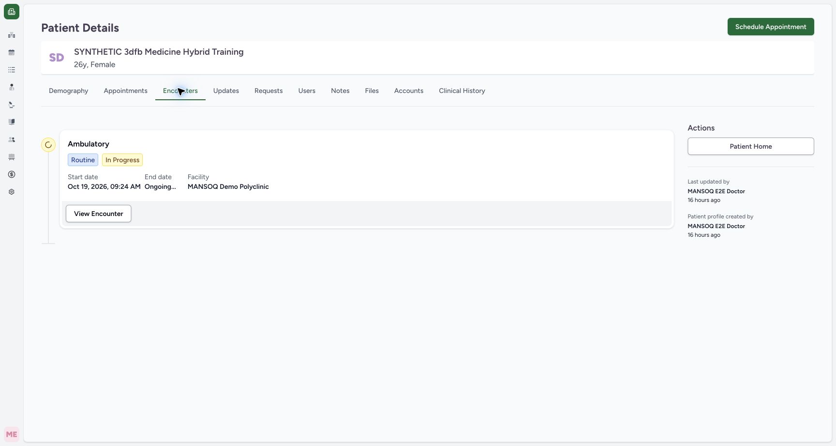Click the green hospital logo icon
Image resolution: width=836 pixels, height=446 pixels.
coord(12,12)
